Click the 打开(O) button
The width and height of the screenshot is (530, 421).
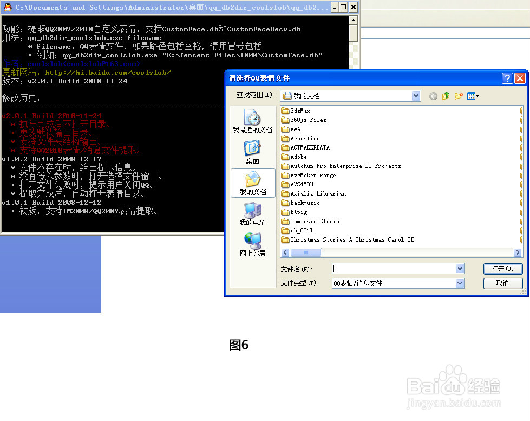[x=503, y=269]
